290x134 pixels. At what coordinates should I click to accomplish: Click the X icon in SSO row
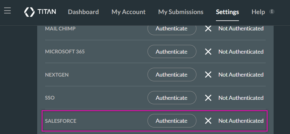click(208, 98)
